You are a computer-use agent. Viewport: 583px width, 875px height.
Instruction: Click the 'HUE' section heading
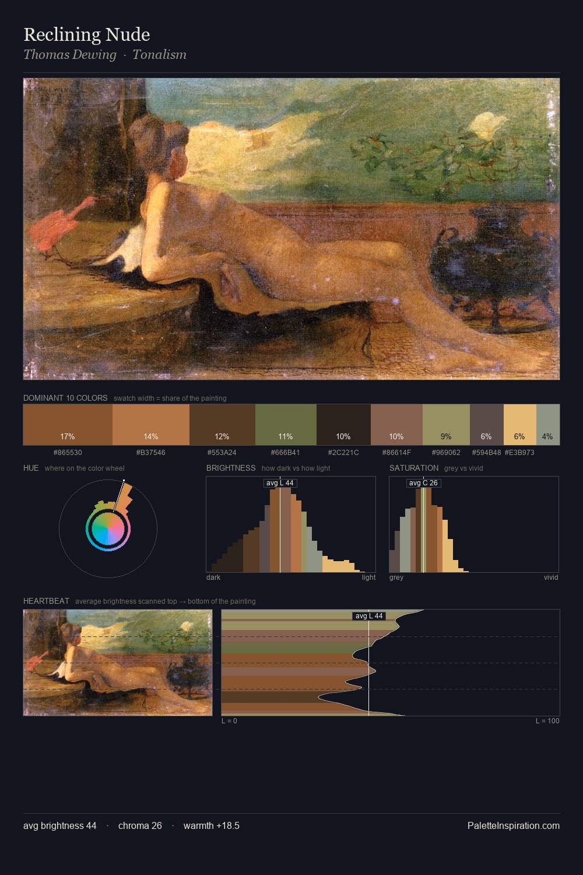coord(31,468)
